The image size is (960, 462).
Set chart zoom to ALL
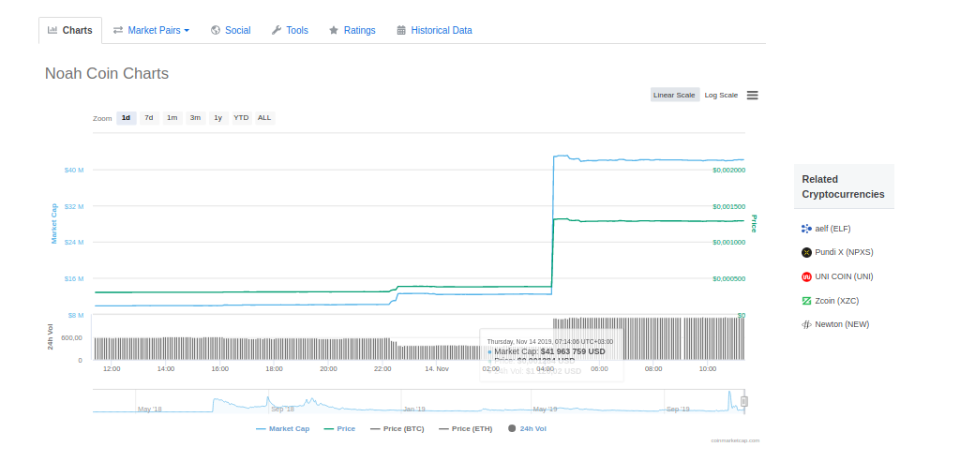[263, 117]
